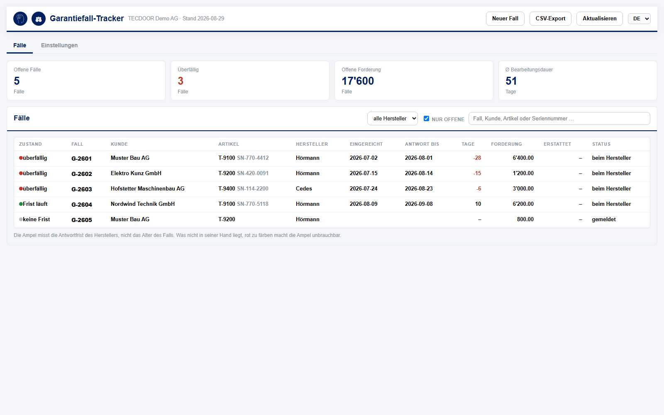Click serial number SN-770-4412
This screenshot has height=415, width=664.
[253, 158]
